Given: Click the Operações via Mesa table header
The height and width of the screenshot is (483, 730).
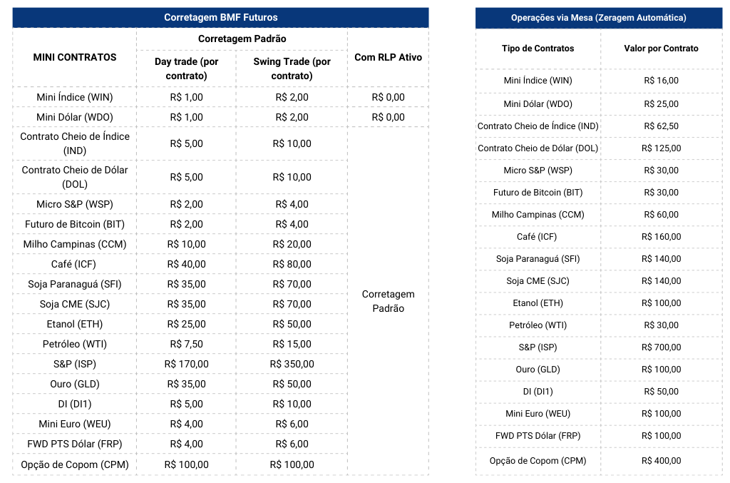Looking at the screenshot, I should click(x=598, y=17).
